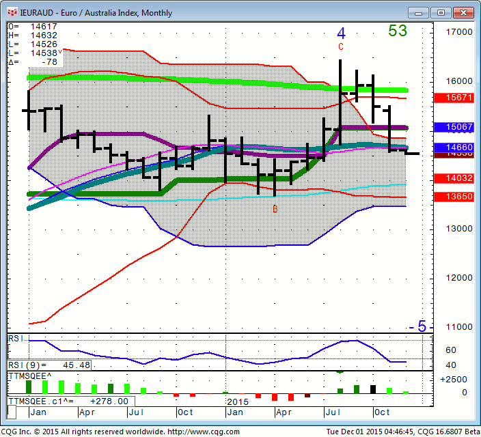The height and width of the screenshot is (437, 481).
Task: Close the IEURAUD chart window
Action: point(463,13)
